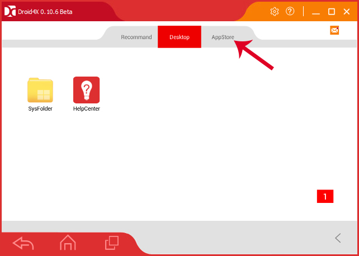Open settings via the gear icon
This screenshot has height=256, width=359.
pos(275,11)
